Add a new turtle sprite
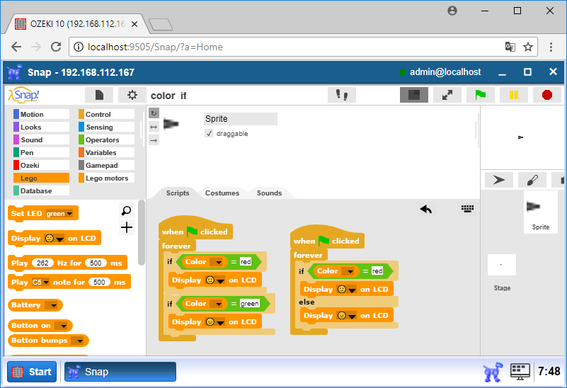This screenshot has height=388, width=567. click(x=498, y=180)
